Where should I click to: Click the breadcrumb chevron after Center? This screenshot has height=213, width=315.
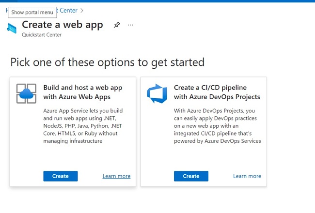(x=82, y=11)
